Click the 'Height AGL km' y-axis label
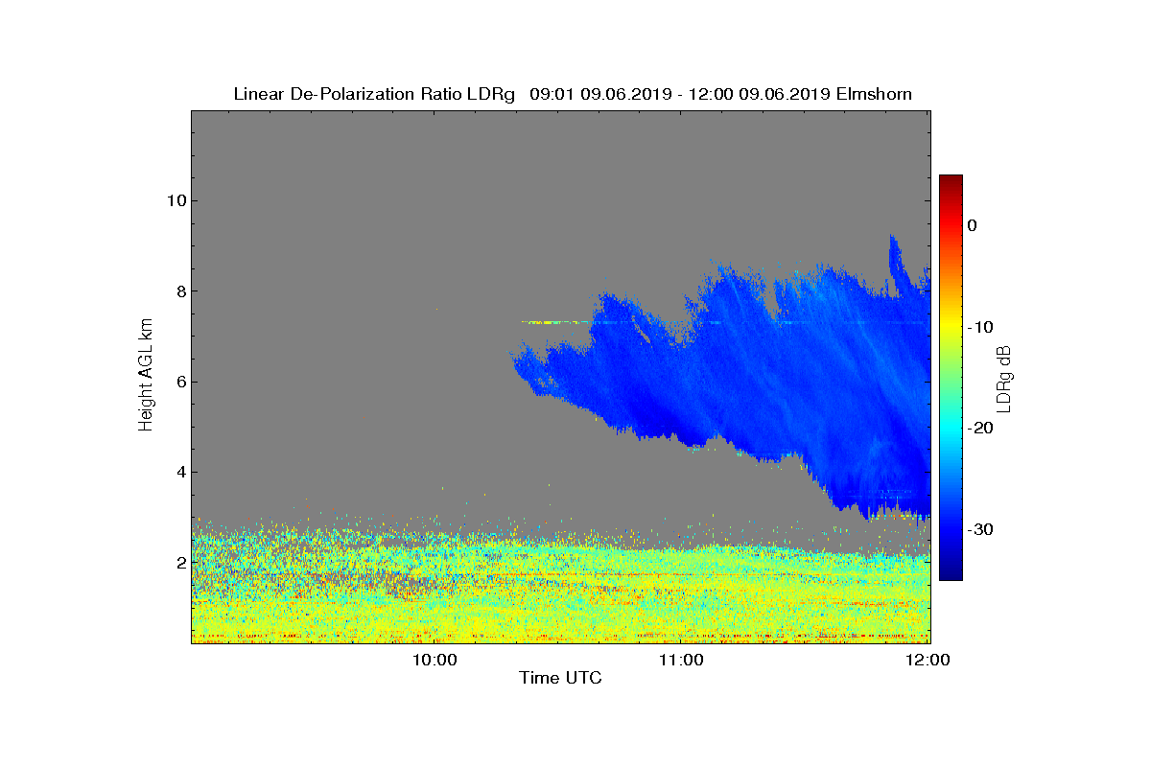This screenshot has height=767, width=1151. click(146, 374)
